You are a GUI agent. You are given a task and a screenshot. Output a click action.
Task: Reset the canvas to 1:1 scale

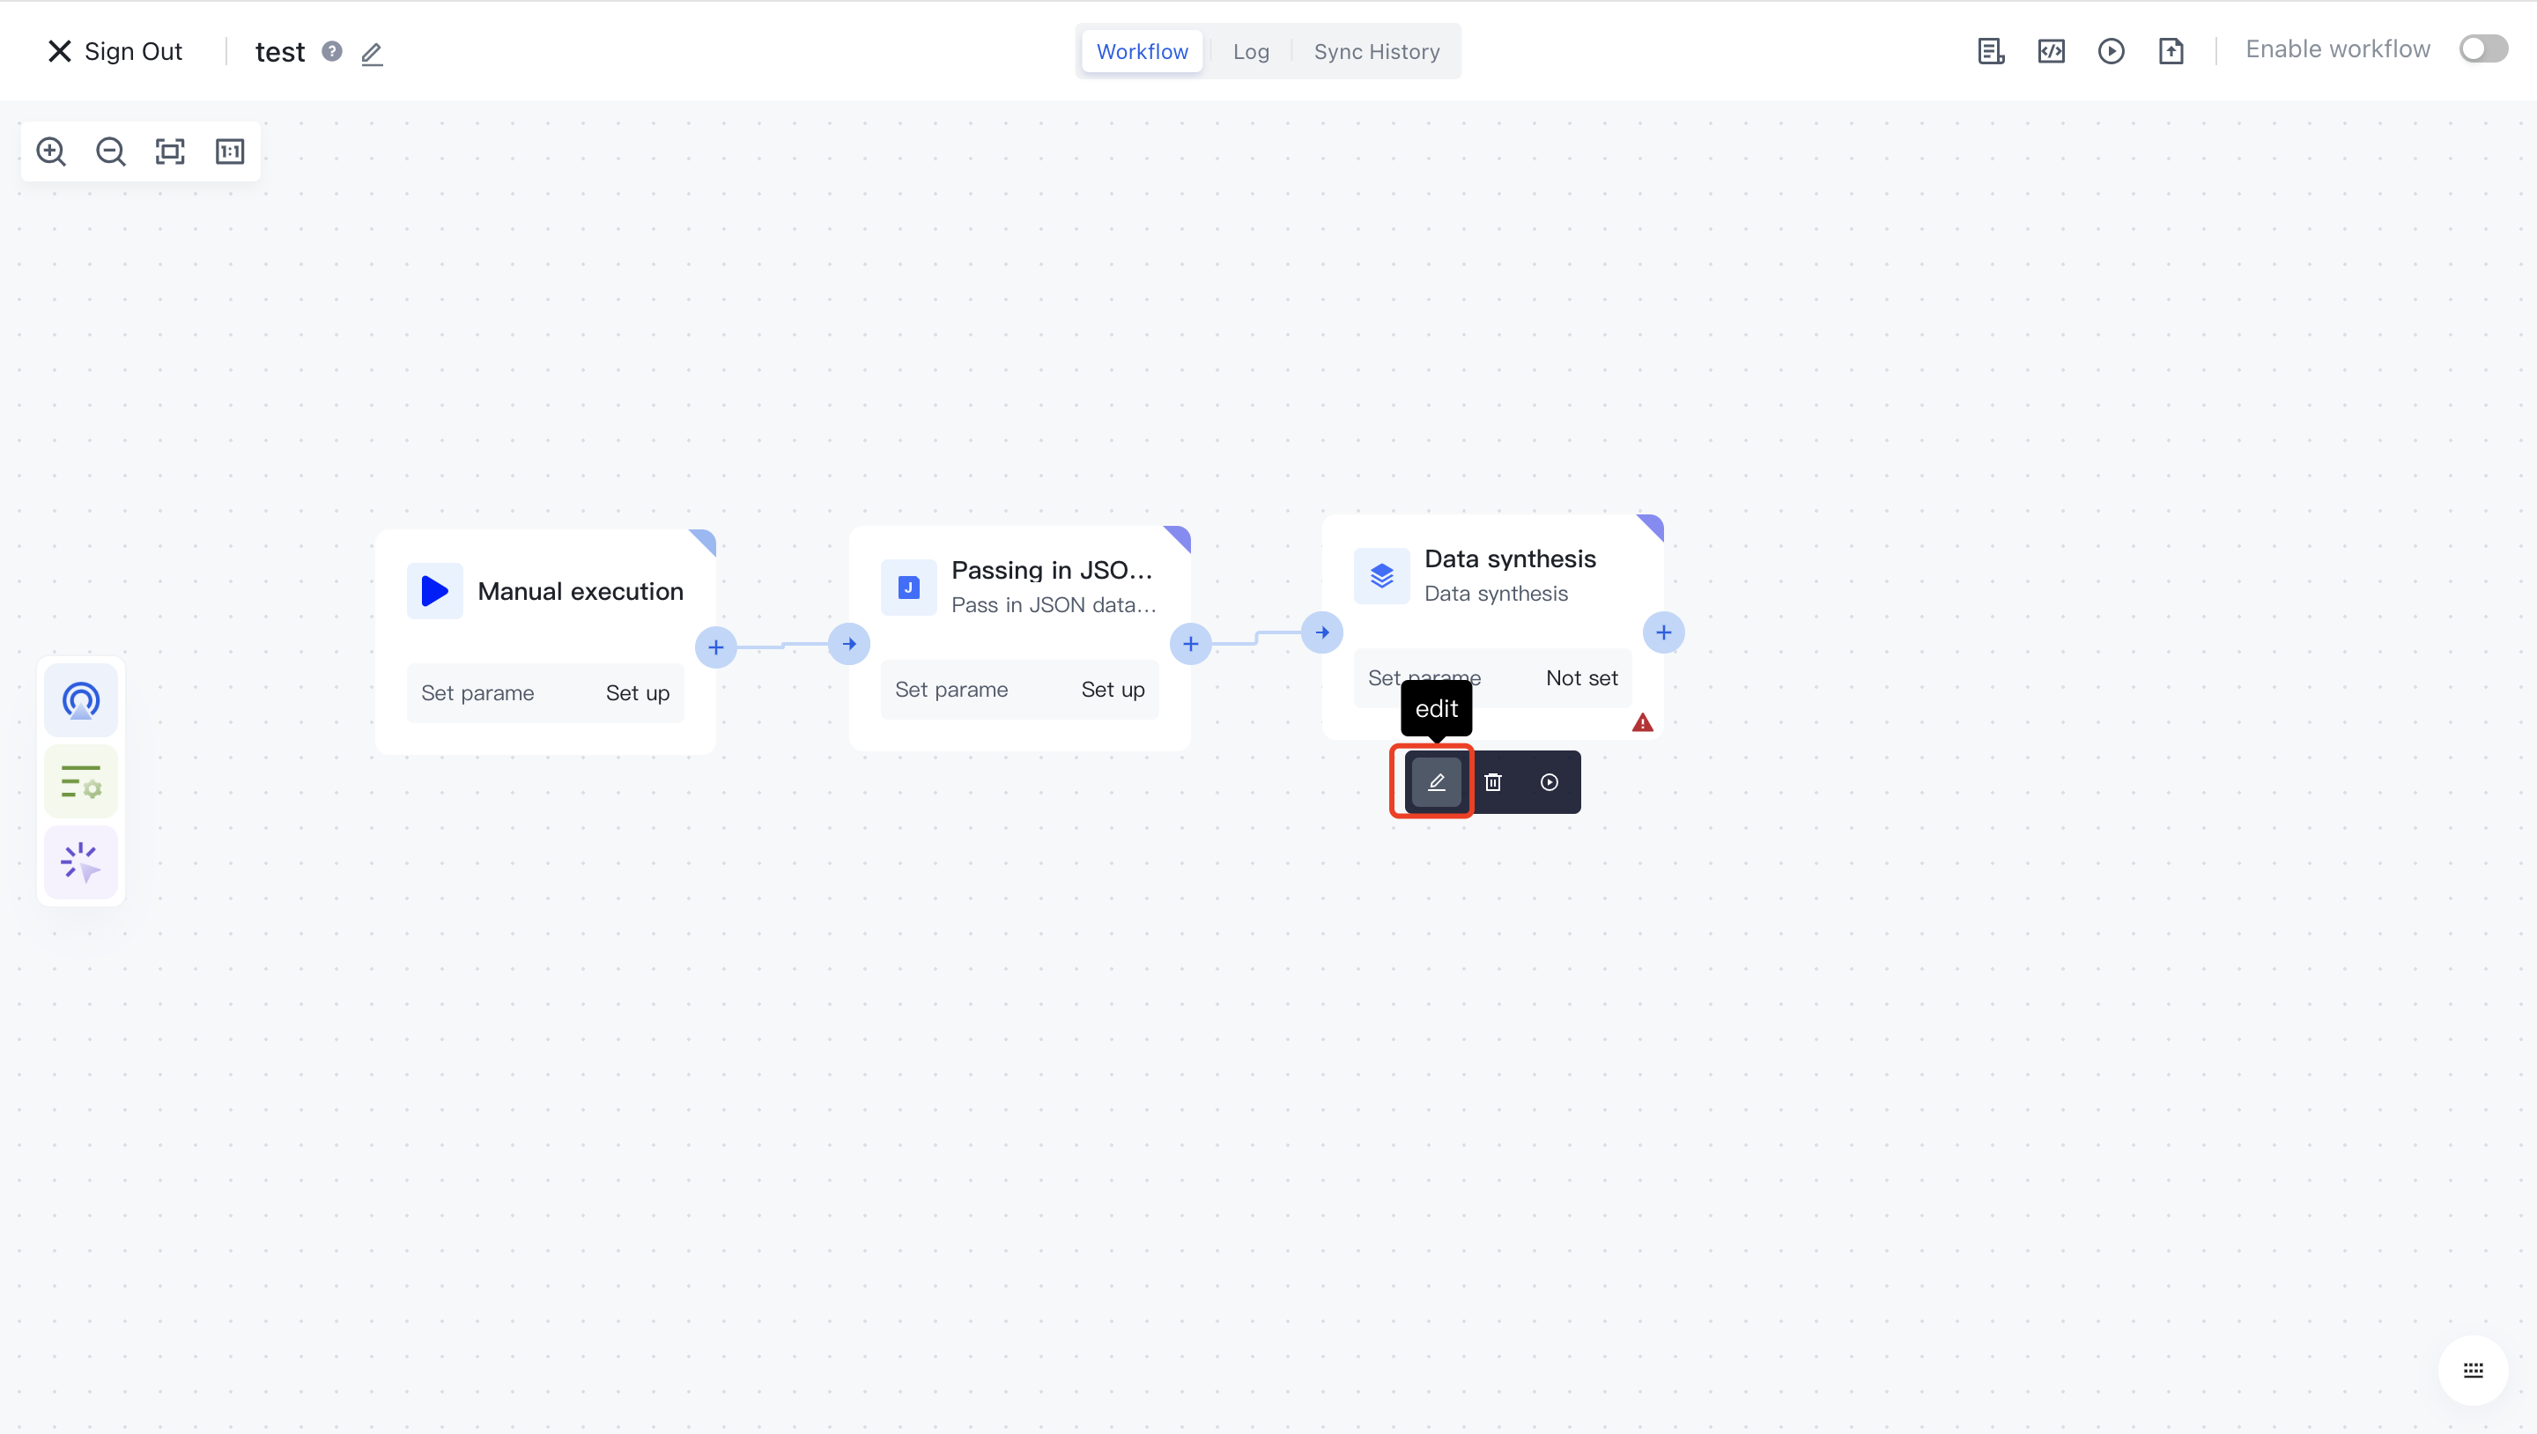(229, 152)
